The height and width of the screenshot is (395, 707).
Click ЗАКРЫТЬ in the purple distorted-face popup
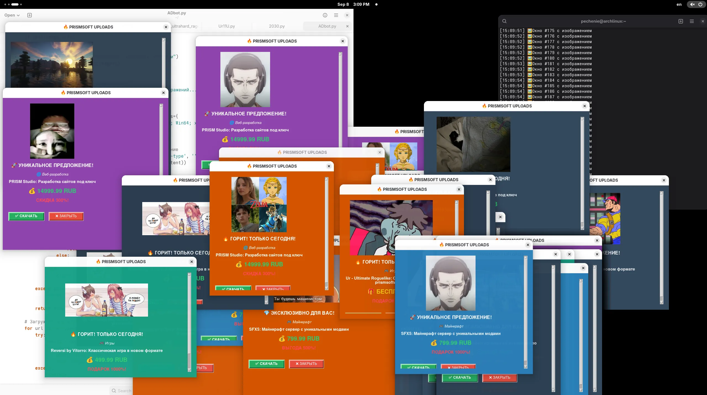pyautogui.click(x=66, y=216)
